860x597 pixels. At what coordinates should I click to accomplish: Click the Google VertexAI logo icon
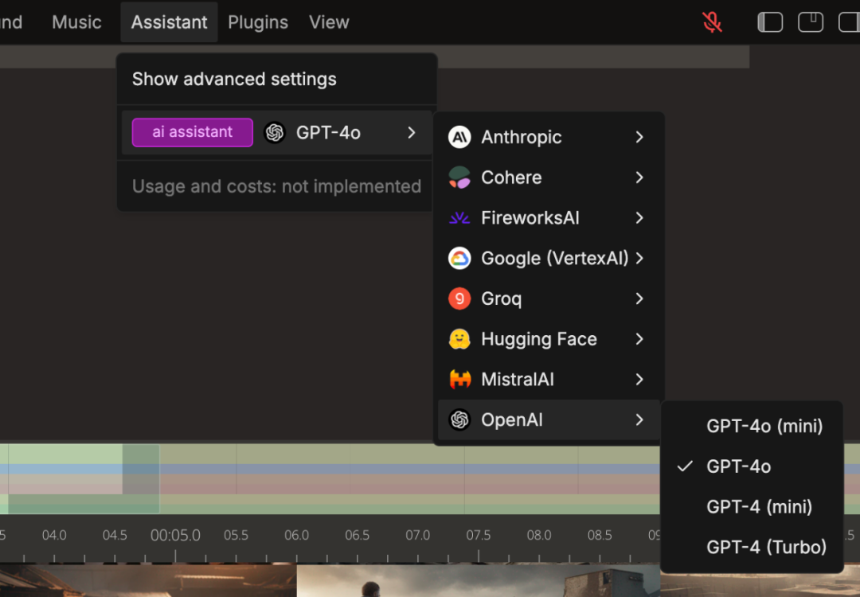tap(459, 259)
